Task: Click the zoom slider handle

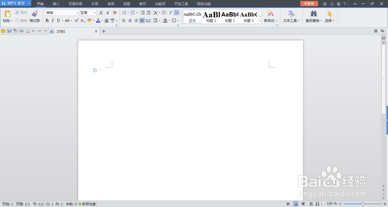Action: [363, 204]
